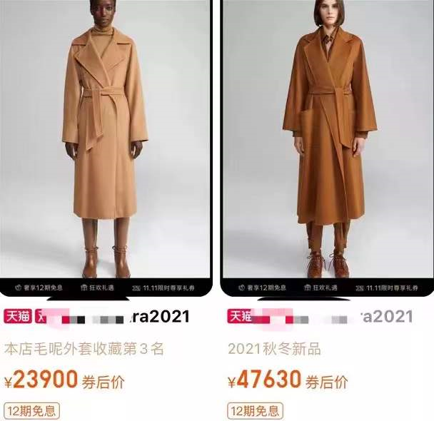Click 券后价 label beside ¥47630
The image size is (434, 421).
(x=327, y=382)
